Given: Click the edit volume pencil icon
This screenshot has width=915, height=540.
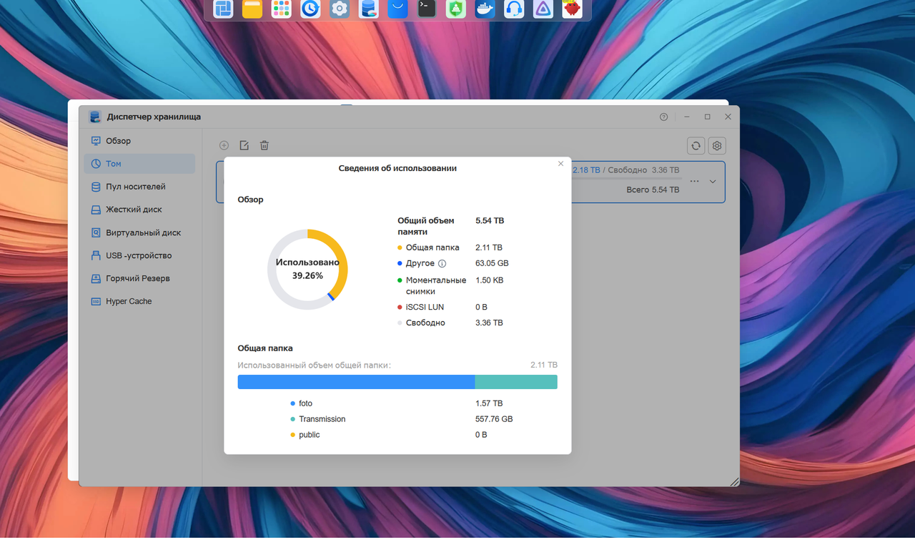Looking at the screenshot, I should click(244, 145).
